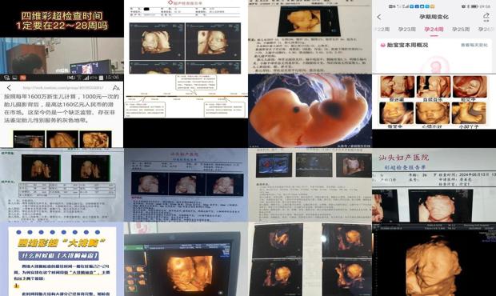The image size is (496, 296).
Task: Switch to the 孕25周 tab
Action: click(461, 29)
